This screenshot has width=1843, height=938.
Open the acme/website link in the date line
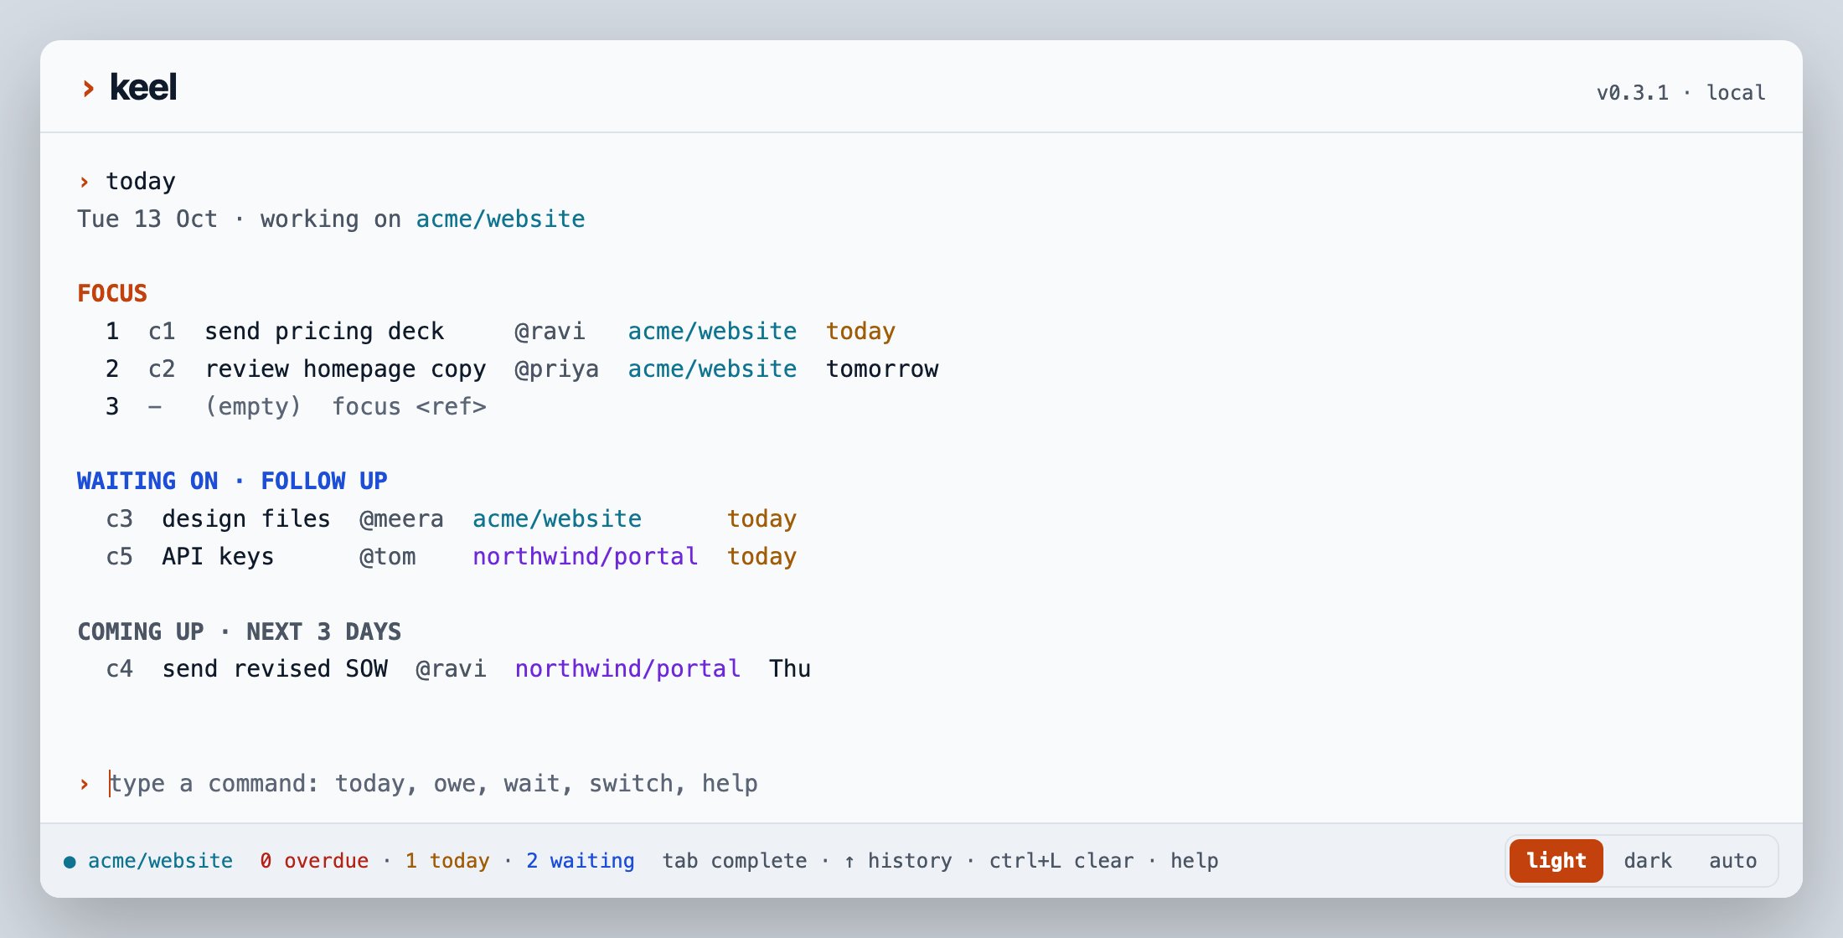[x=500, y=219]
